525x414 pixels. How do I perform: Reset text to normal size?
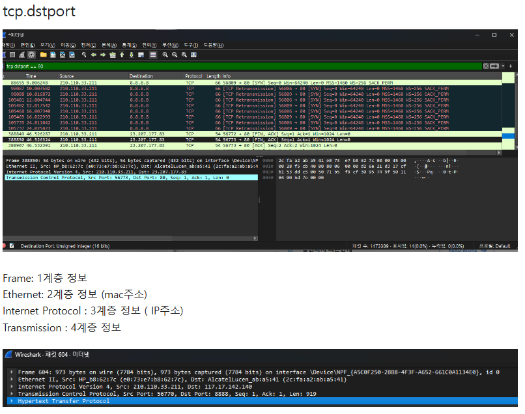(x=184, y=55)
